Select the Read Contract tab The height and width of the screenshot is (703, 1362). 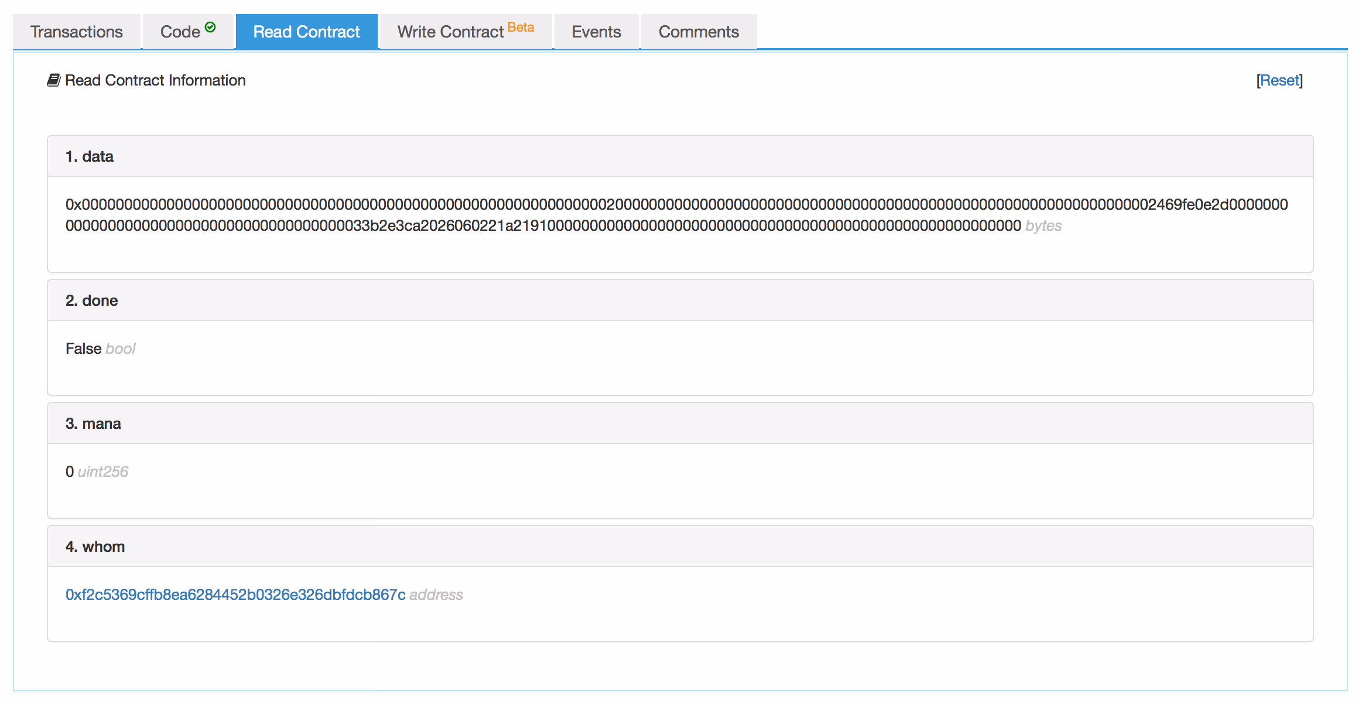point(306,32)
